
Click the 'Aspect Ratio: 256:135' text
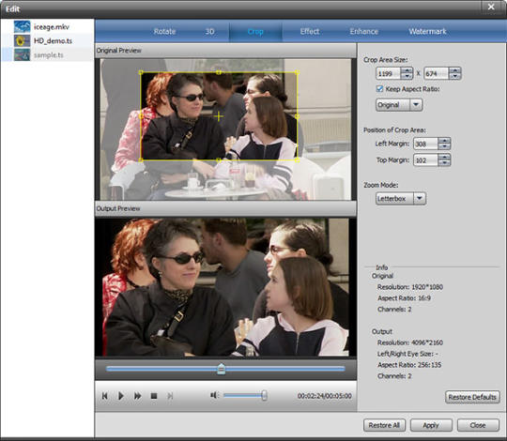click(409, 365)
